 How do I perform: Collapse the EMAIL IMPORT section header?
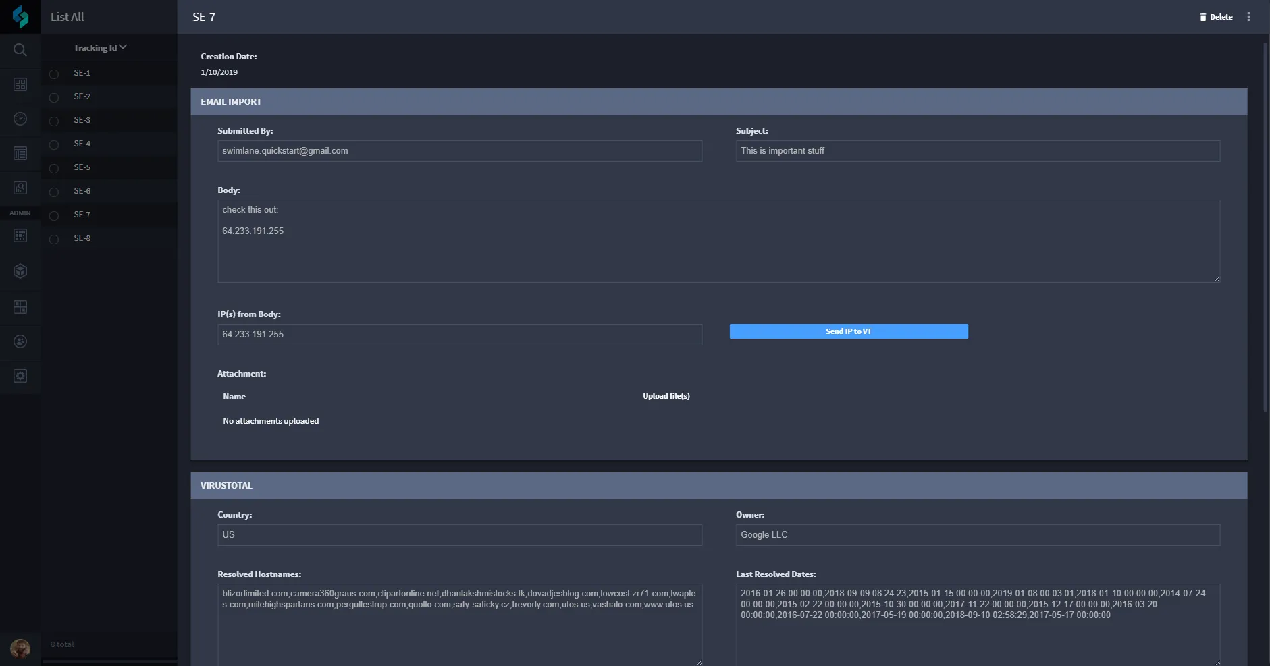click(x=718, y=101)
